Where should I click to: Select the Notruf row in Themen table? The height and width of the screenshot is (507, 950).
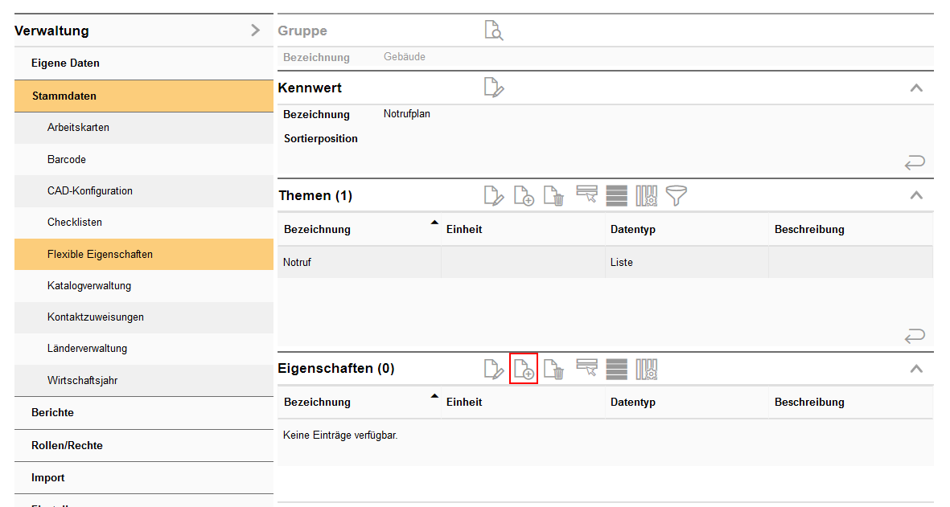359,262
